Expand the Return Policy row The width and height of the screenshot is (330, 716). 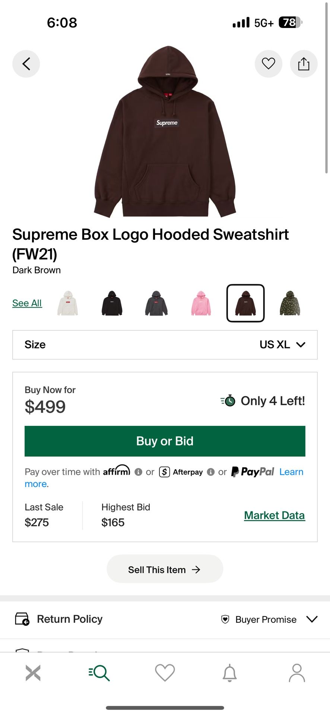[165, 619]
